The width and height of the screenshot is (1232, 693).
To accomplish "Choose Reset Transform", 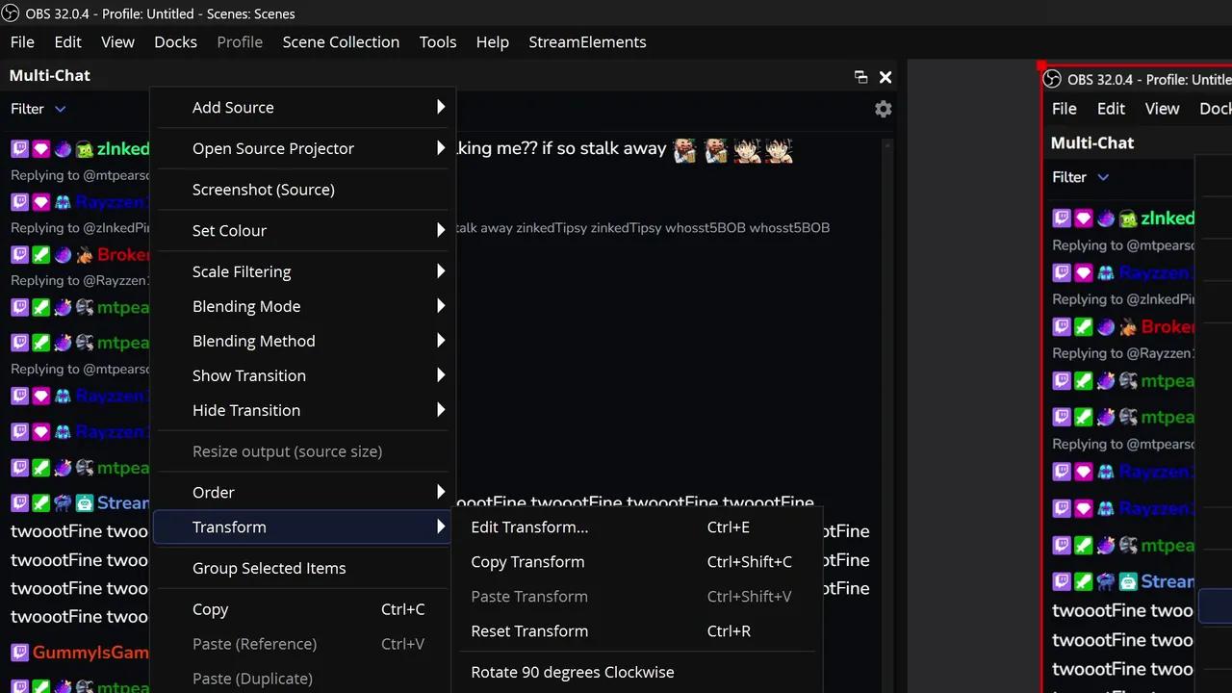I will (636, 631).
